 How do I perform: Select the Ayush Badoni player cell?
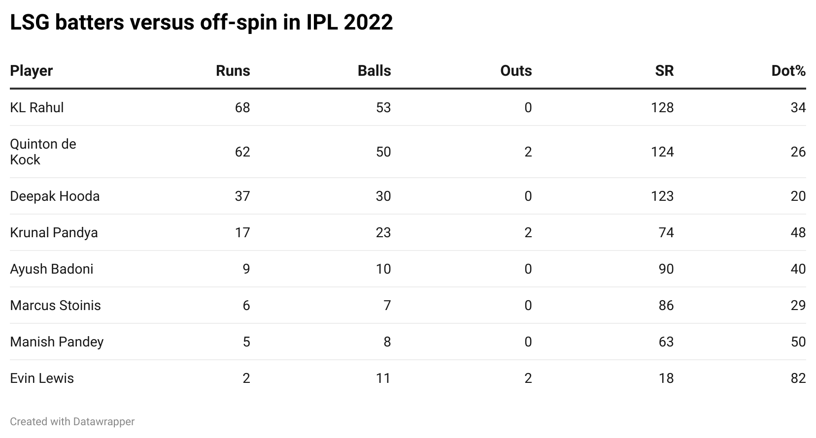pyautogui.click(x=52, y=269)
